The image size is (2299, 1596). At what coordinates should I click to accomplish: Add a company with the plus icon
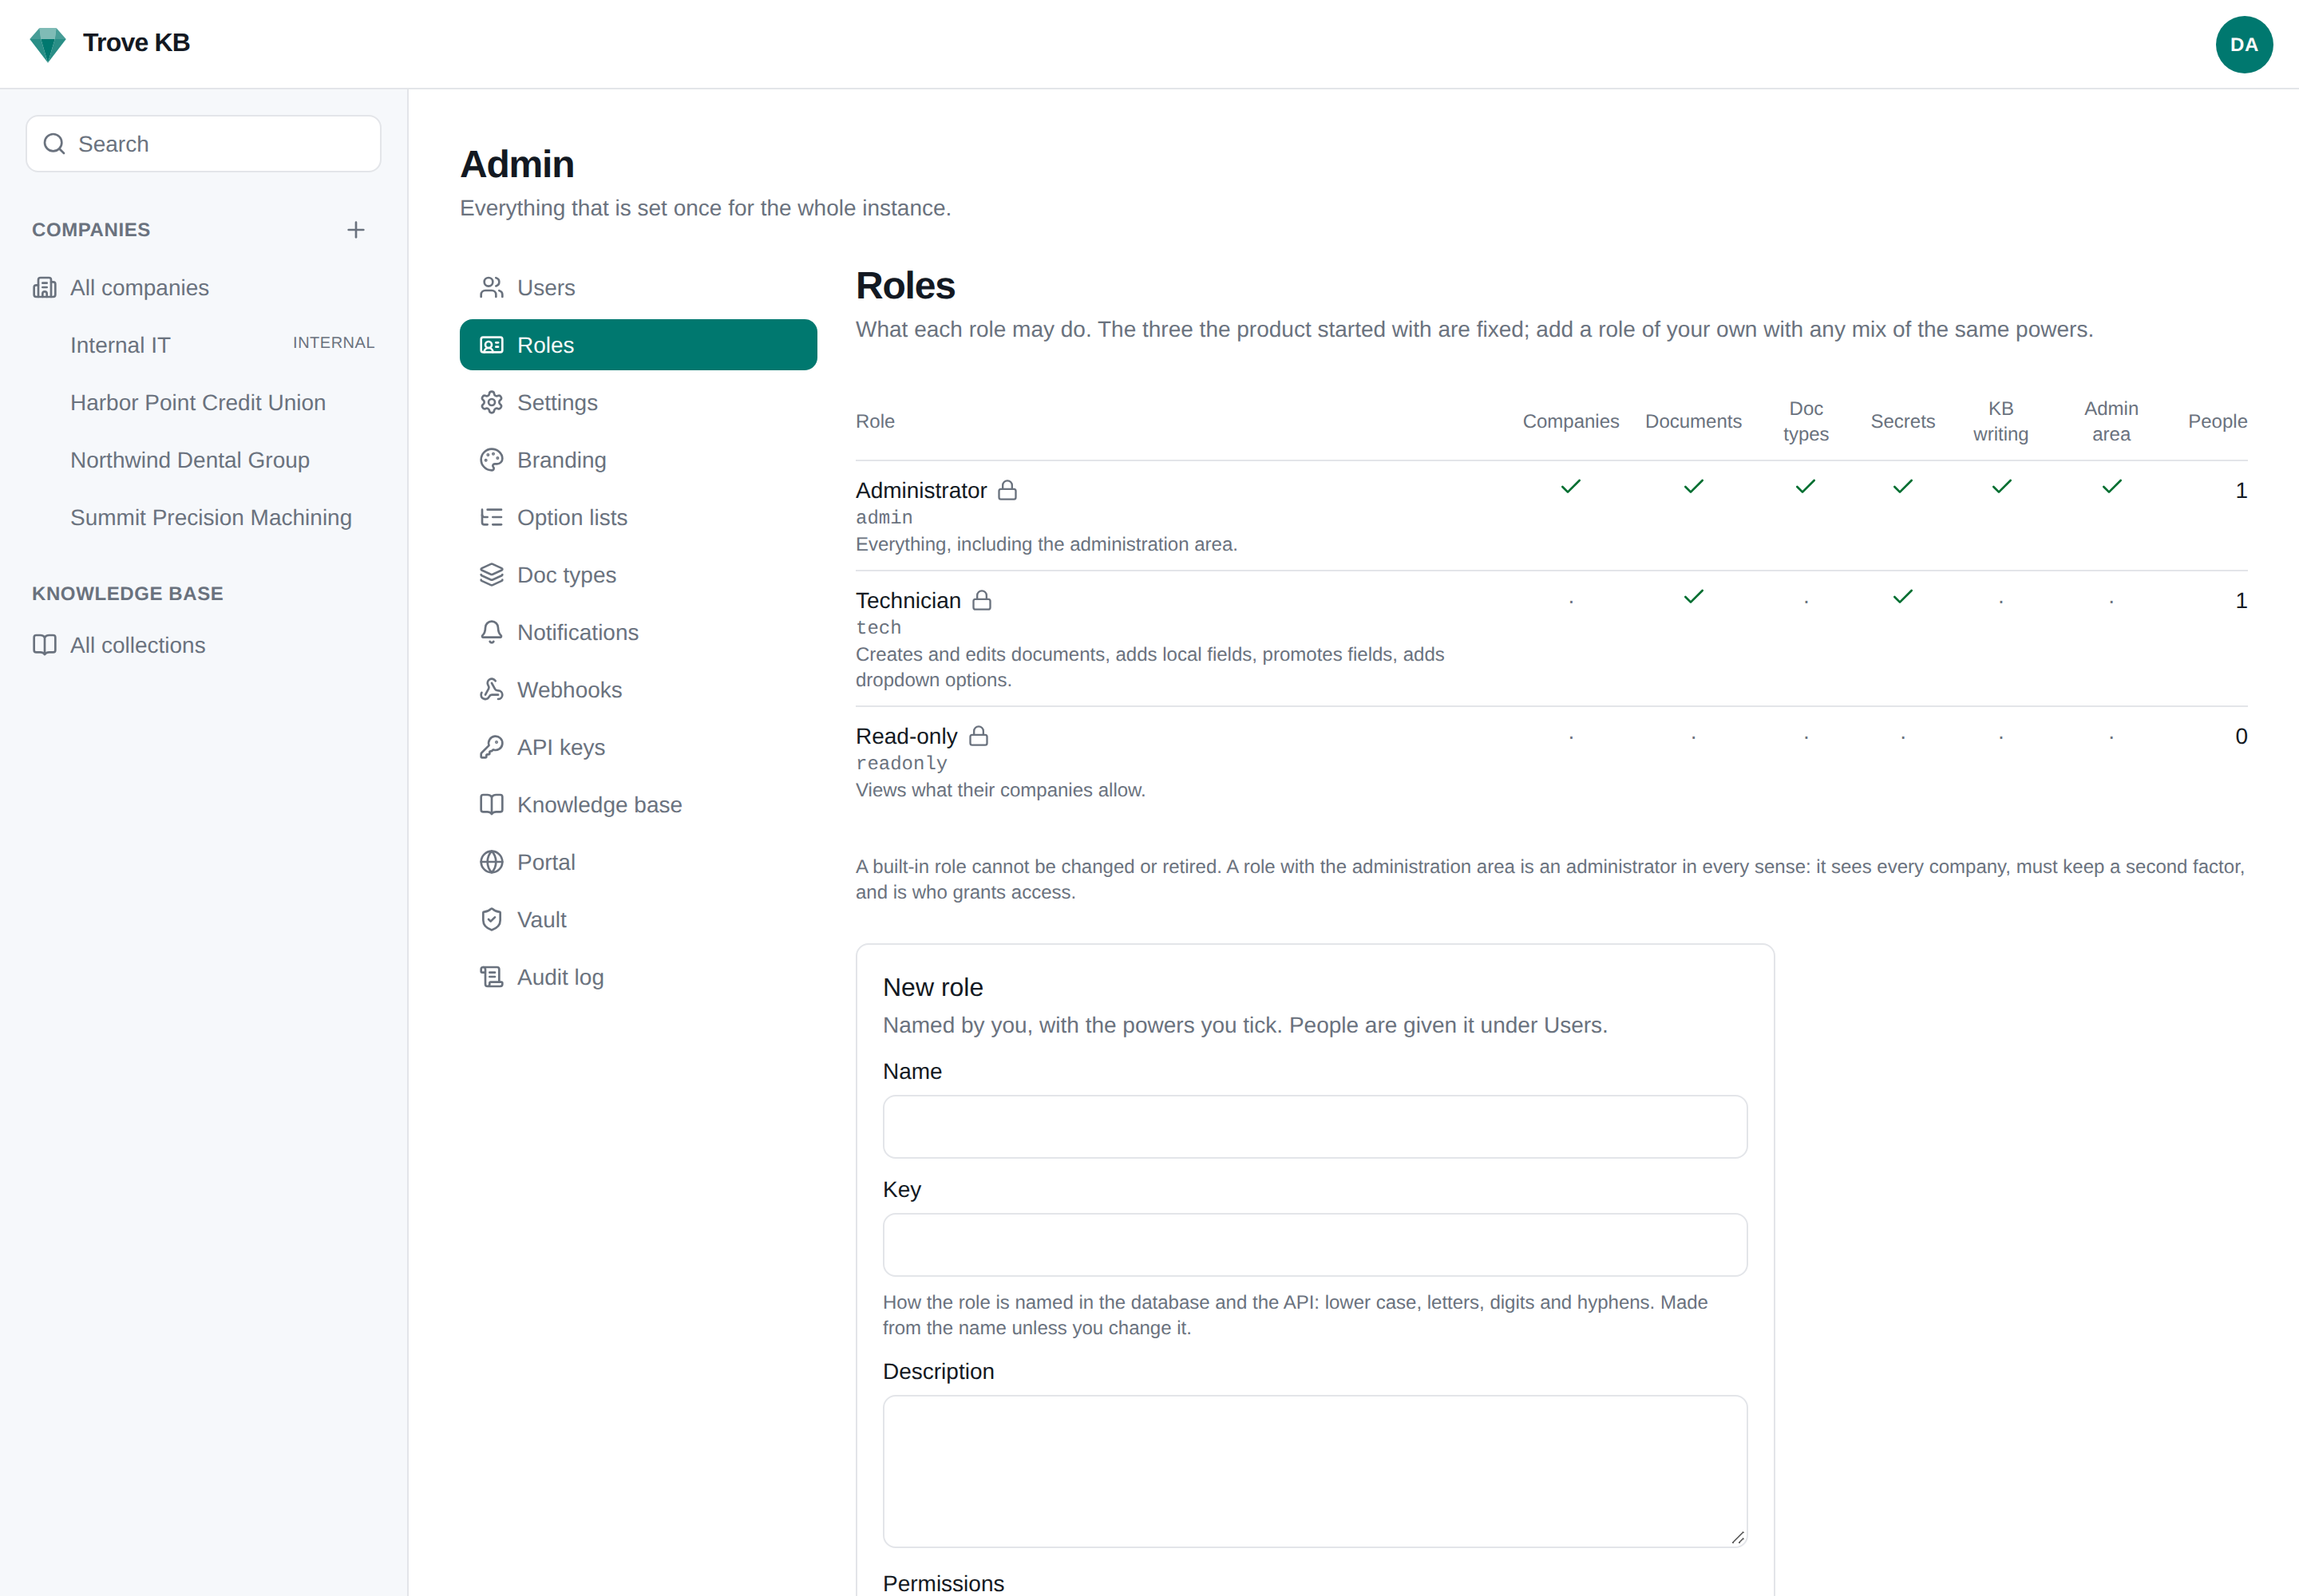pyautogui.click(x=355, y=230)
